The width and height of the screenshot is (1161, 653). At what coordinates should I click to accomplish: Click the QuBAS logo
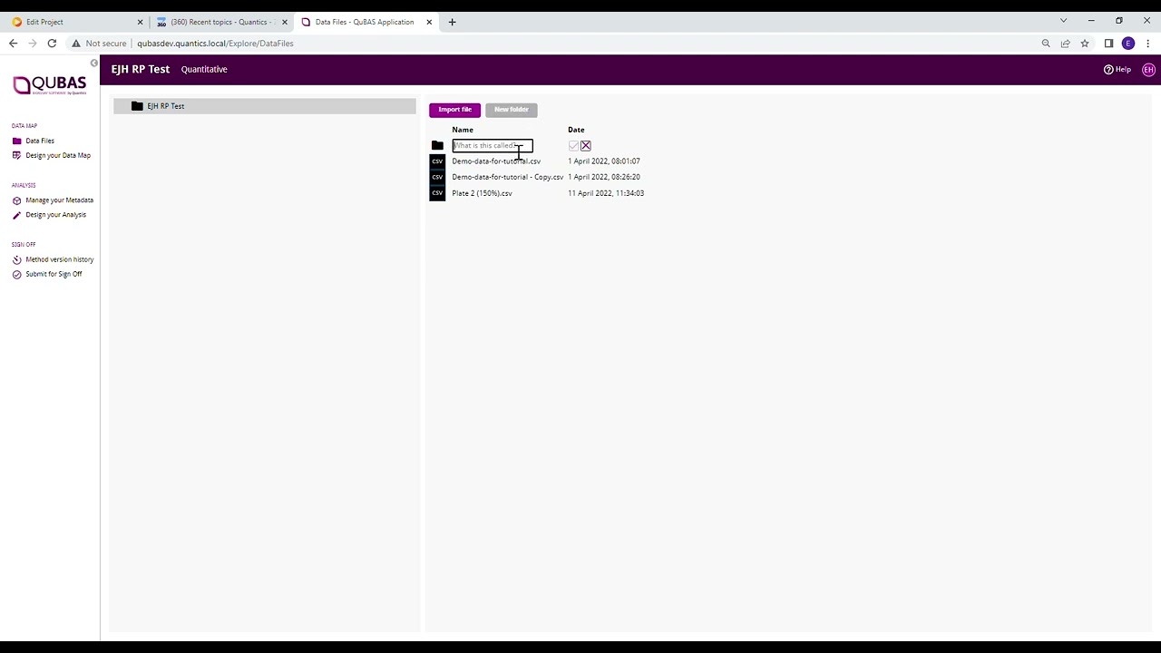(50, 85)
